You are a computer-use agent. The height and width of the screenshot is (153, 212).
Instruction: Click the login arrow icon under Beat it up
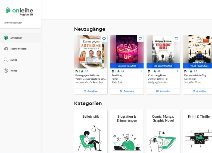pos(121,91)
